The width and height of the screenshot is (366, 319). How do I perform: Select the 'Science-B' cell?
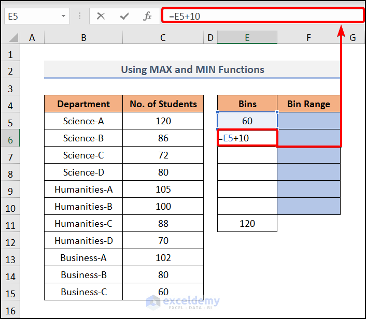pyautogui.click(x=83, y=138)
